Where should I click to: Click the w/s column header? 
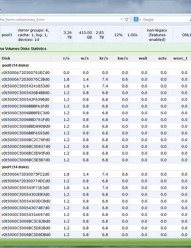click(85, 58)
